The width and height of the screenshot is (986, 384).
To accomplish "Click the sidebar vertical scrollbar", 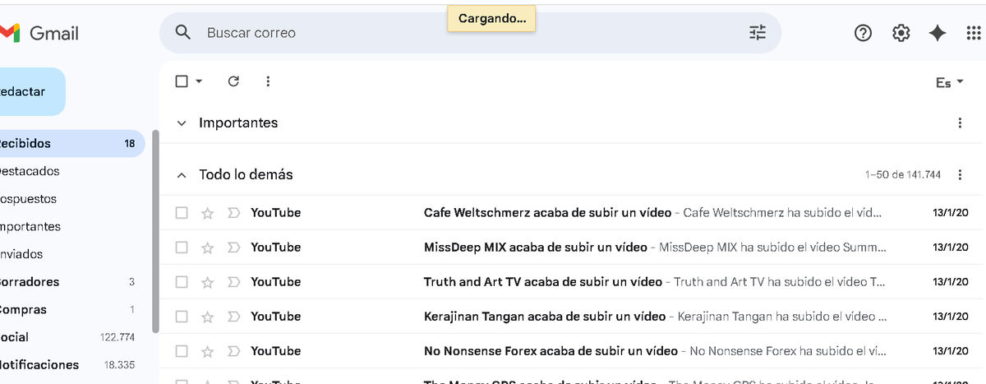I will [155, 230].
